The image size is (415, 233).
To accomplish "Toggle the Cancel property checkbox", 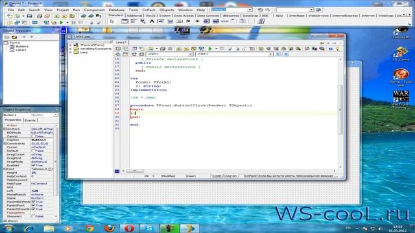I will 33,137.
